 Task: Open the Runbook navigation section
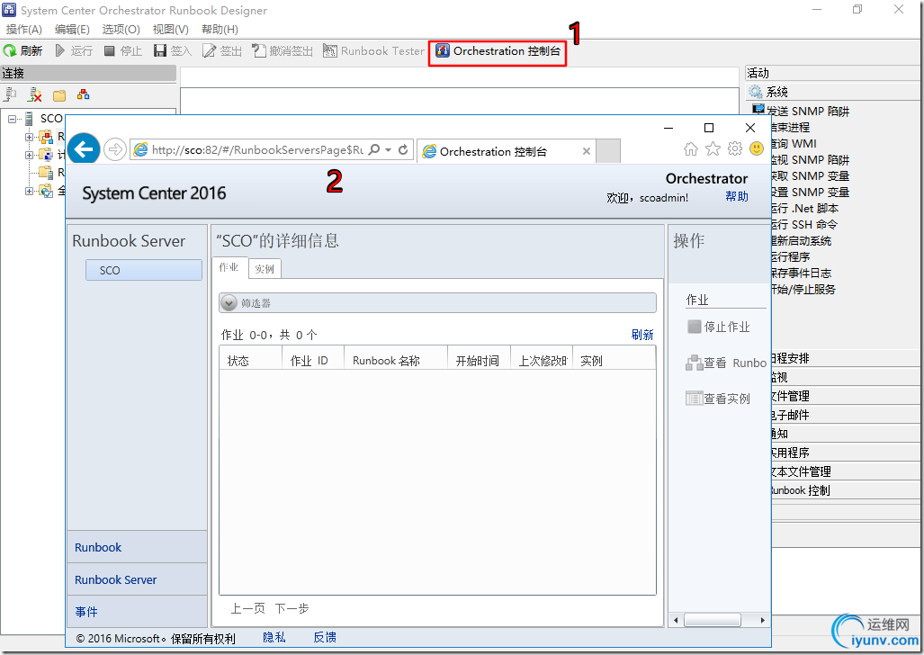point(137,547)
